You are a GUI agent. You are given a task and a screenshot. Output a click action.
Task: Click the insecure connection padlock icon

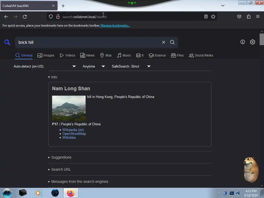pyautogui.click(x=58, y=16)
